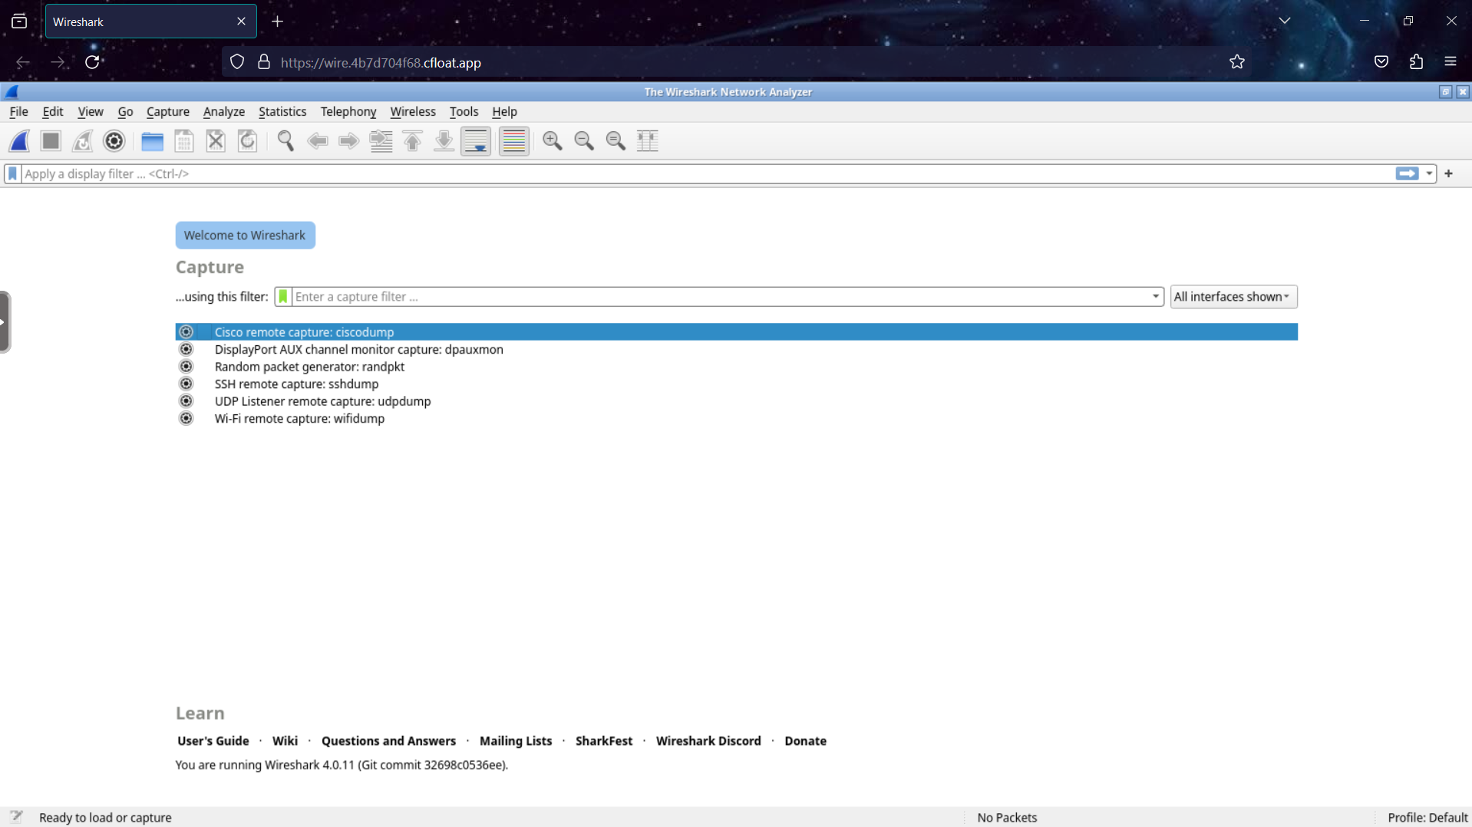Viewport: 1472px width, 827px height.
Task: Add display filter button plus icon
Action: click(x=1449, y=174)
